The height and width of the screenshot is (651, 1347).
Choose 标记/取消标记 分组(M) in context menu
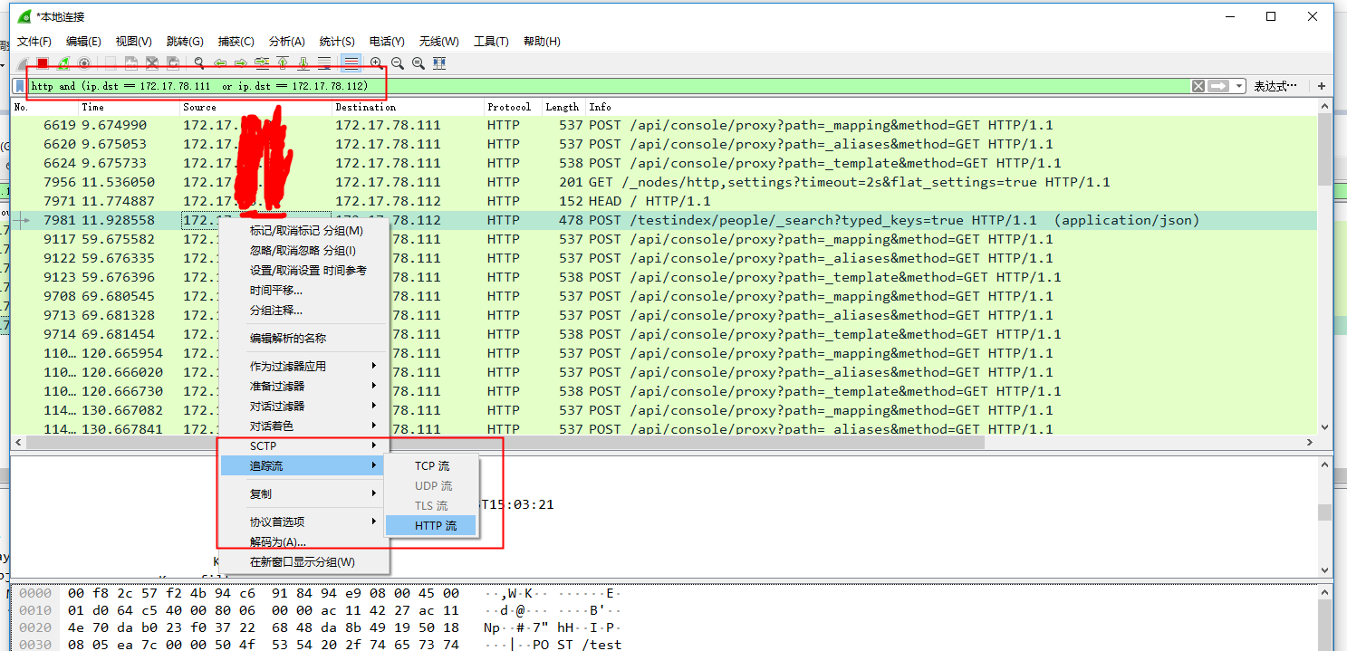305,231
